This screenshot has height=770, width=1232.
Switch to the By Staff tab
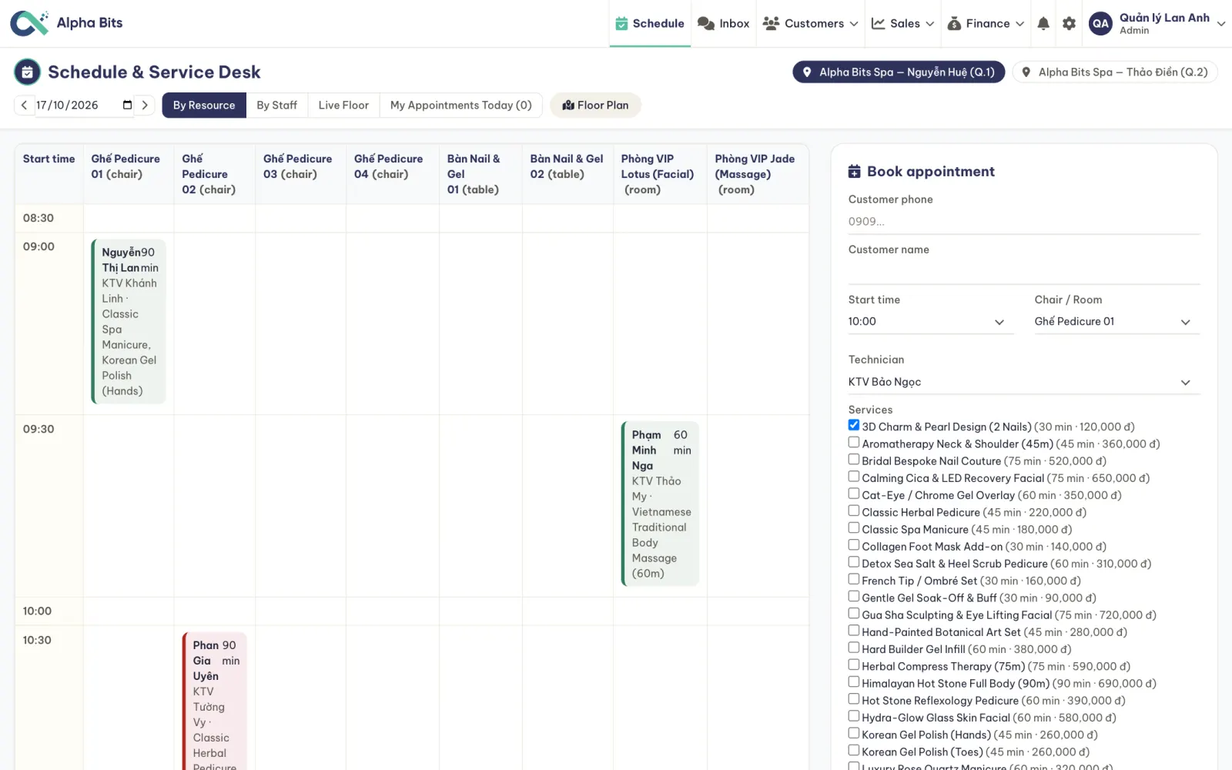click(276, 105)
